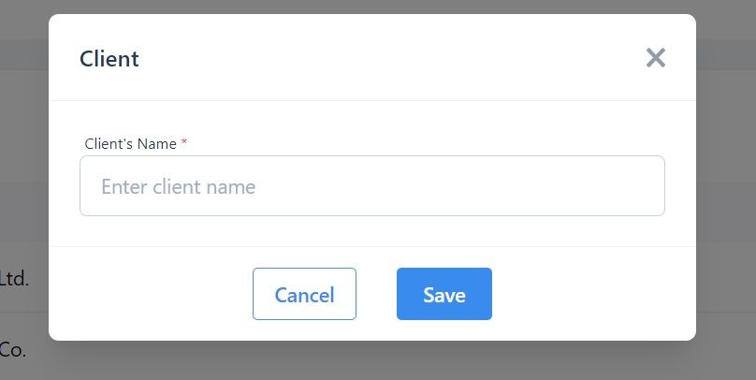Screen dimensions: 756x380
Task: Click the right end of the client name input
Action: pyautogui.click(x=647, y=185)
